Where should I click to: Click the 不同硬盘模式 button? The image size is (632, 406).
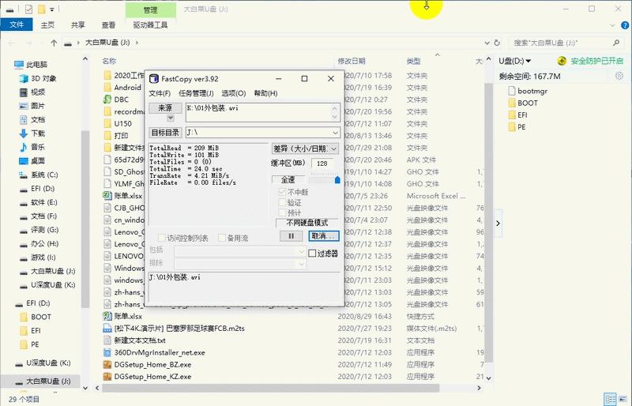[x=307, y=223]
